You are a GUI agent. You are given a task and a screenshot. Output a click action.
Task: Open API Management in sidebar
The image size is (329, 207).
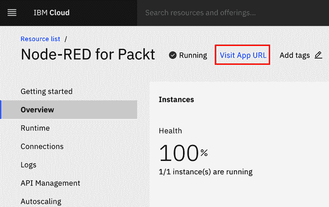[50, 183]
